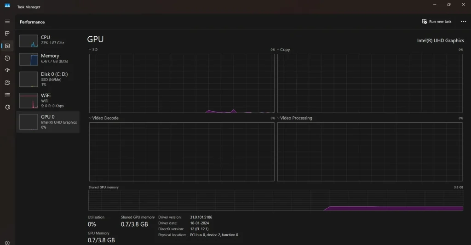Click the Video Decode usage graph

pos(182,152)
